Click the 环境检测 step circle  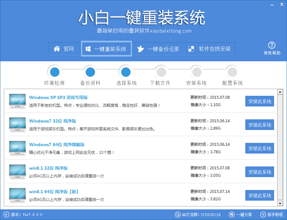coord(54,72)
